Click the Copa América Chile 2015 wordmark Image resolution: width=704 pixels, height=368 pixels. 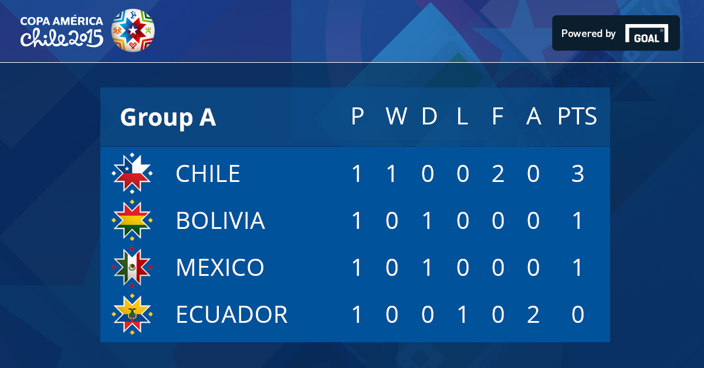[x=62, y=32]
